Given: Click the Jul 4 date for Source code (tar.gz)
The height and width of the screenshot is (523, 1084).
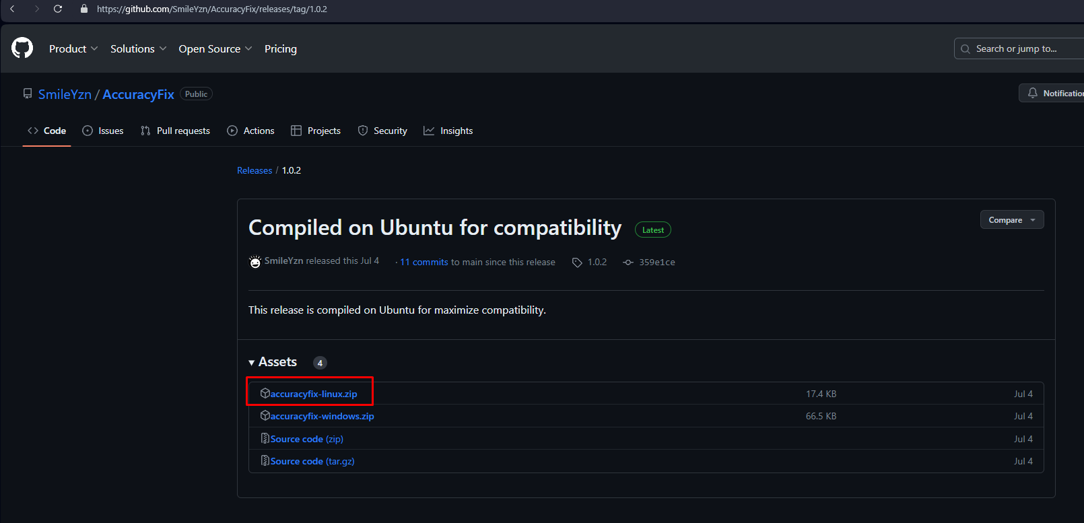Looking at the screenshot, I should 1023,461.
